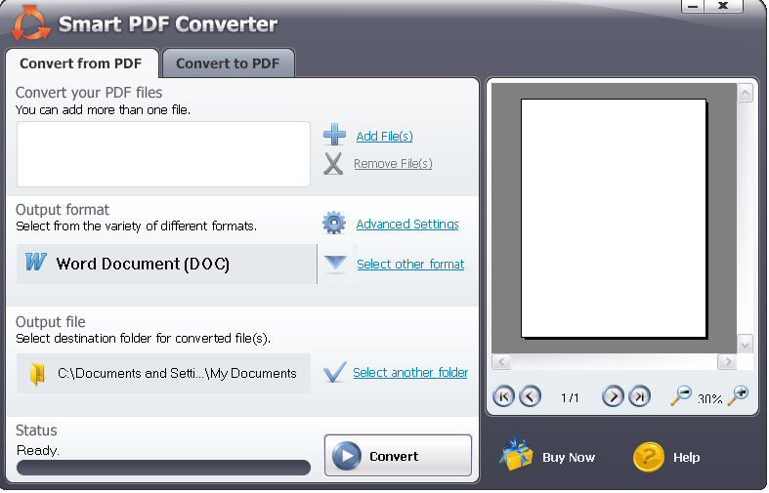Go to first page of preview
The width and height of the screenshot is (769, 493).
coord(503,396)
